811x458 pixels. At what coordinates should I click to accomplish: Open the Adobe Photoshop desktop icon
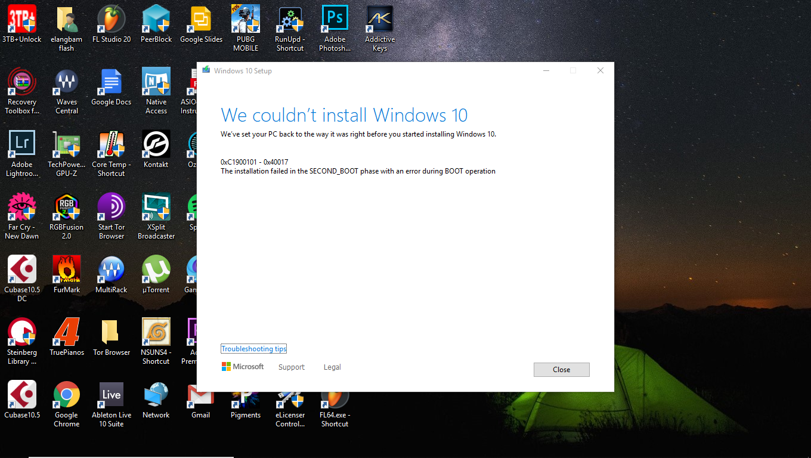[x=335, y=29]
